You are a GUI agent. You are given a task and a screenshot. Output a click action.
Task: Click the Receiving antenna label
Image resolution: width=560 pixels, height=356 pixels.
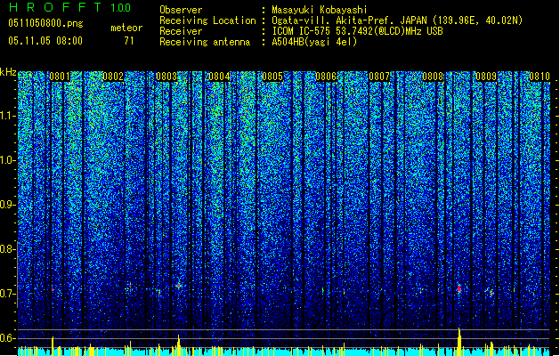205,42
